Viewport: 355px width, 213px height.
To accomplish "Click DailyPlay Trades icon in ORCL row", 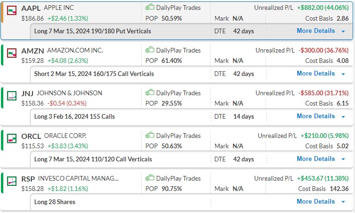I will [x=150, y=136].
